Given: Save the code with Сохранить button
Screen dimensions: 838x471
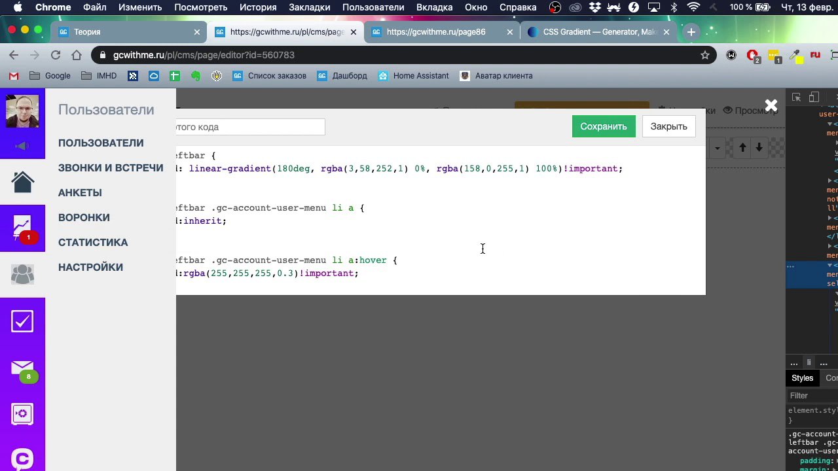Looking at the screenshot, I should tap(604, 126).
